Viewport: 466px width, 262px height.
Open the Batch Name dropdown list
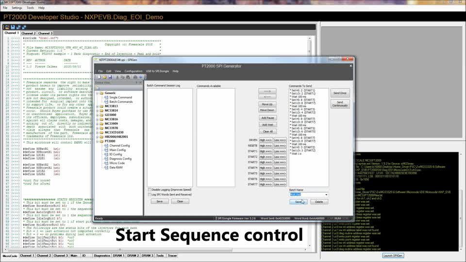[326, 195]
